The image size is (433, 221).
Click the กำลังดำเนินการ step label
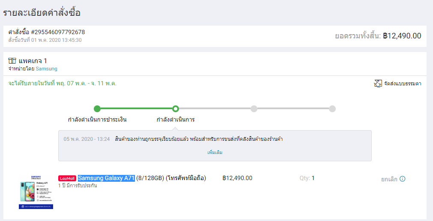point(176,120)
